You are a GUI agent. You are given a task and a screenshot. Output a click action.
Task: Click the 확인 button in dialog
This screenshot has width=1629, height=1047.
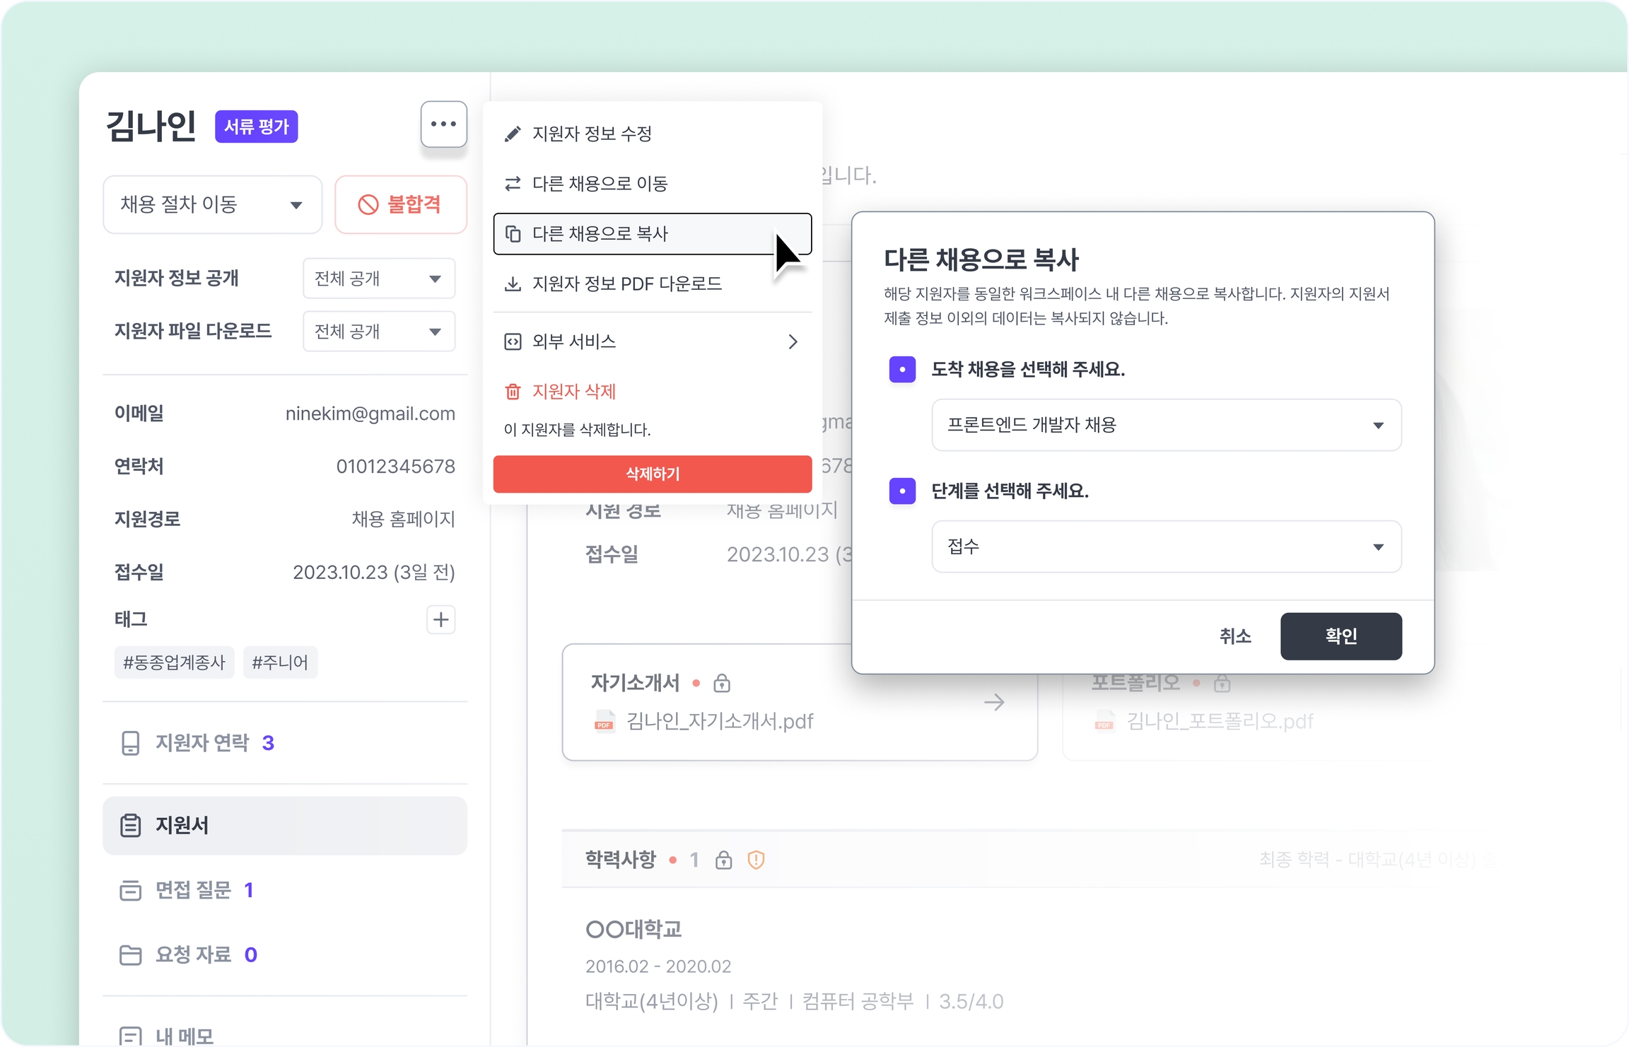[x=1341, y=636]
